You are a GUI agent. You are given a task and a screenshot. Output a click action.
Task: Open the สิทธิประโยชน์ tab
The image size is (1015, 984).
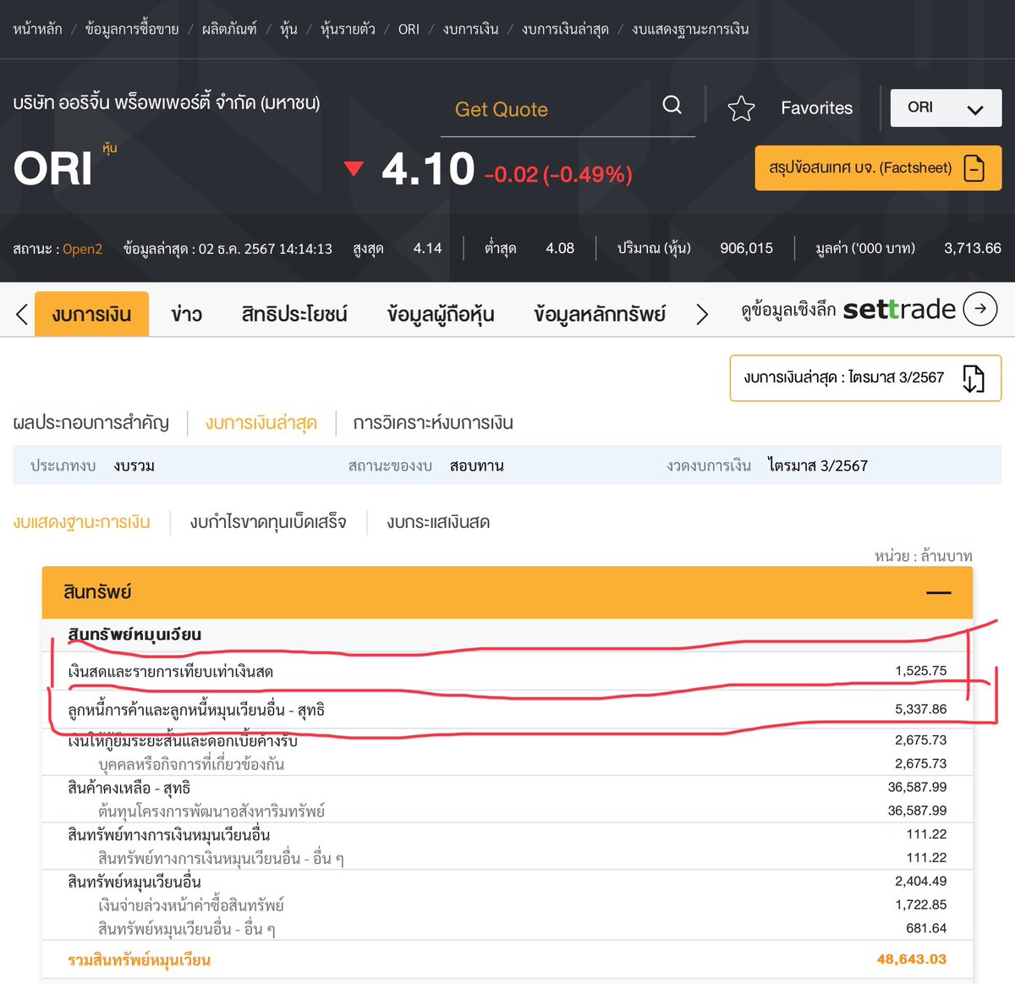click(294, 315)
